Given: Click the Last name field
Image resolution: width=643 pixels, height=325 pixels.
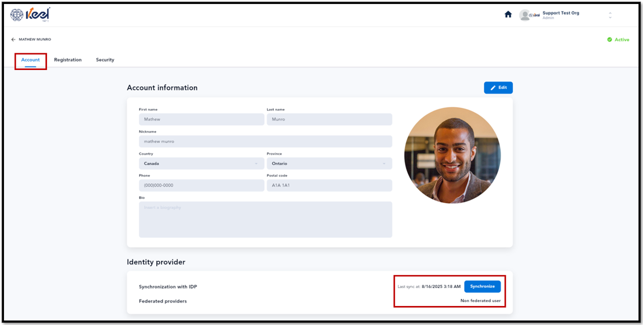Looking at the screenshot, I should pyautogui.click(x=329, y=119).
